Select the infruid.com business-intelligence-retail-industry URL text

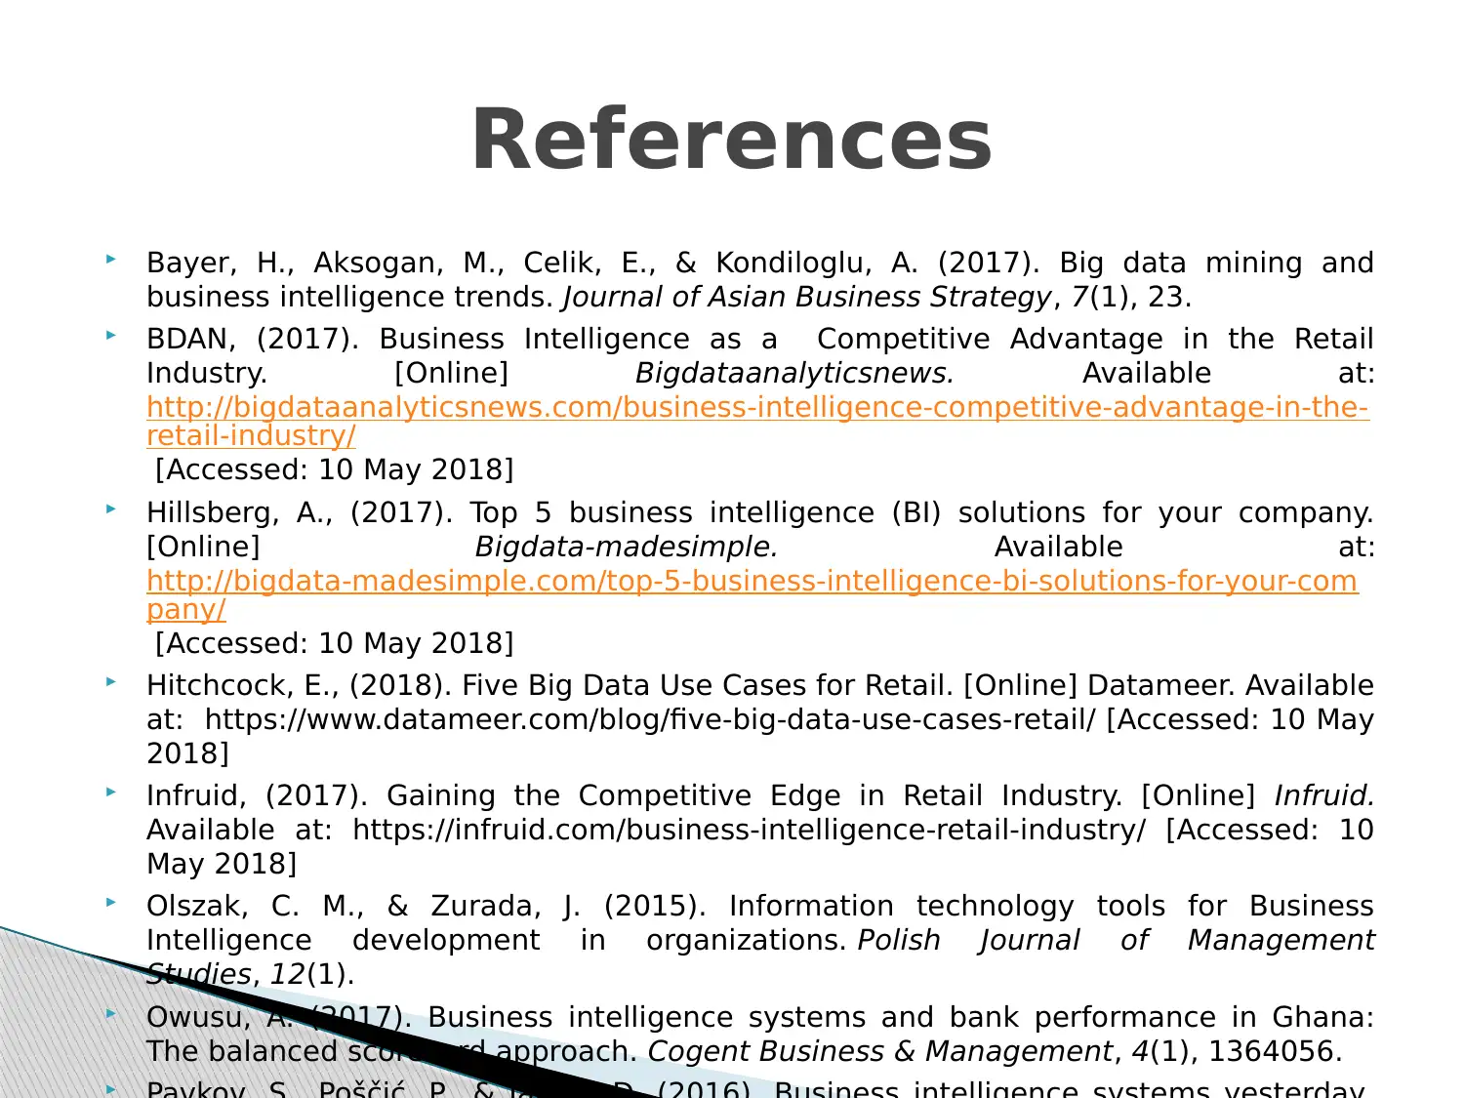tap(750, 831)
